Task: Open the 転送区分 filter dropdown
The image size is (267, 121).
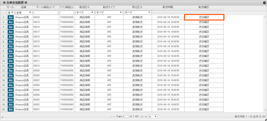Action: pyautogui.click(x=85, y=13)
